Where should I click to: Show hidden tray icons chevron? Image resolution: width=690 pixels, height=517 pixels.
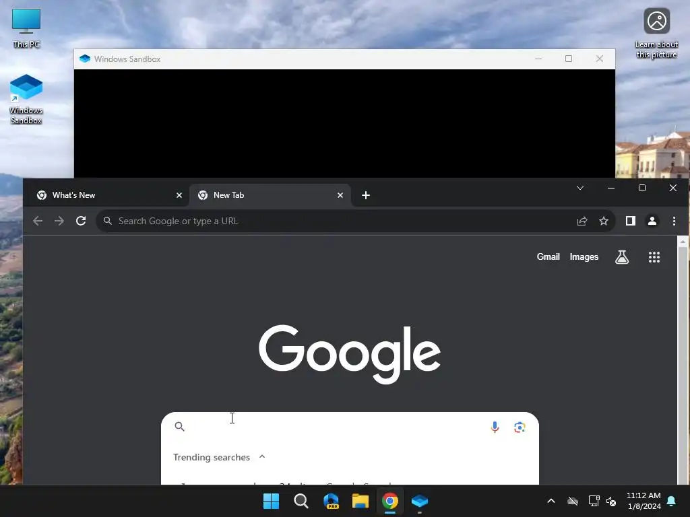tap(551, 501)
